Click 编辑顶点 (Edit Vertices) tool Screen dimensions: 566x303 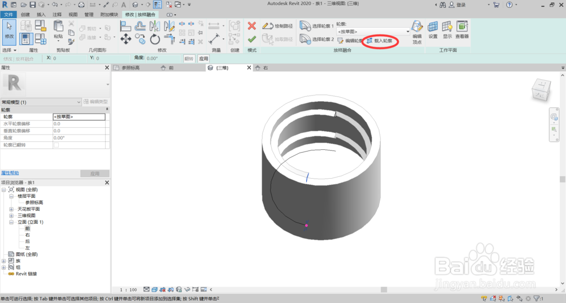click(x=417, y=32)
